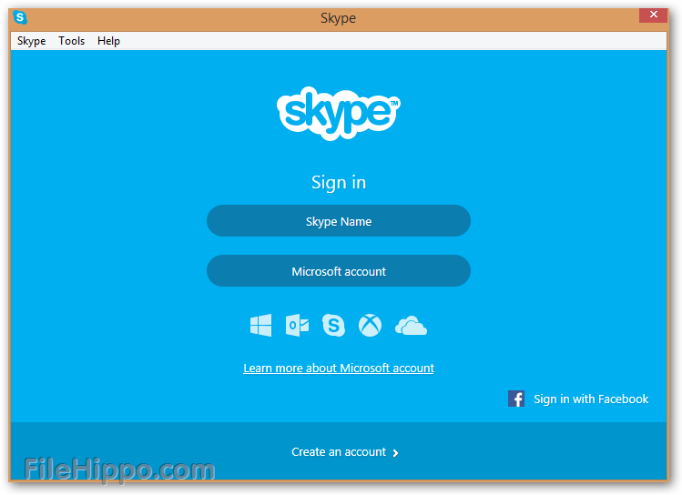Close the Skype window
Image resolution: width=682 pixels, height=495 pixels.
[x=653, y=15]
